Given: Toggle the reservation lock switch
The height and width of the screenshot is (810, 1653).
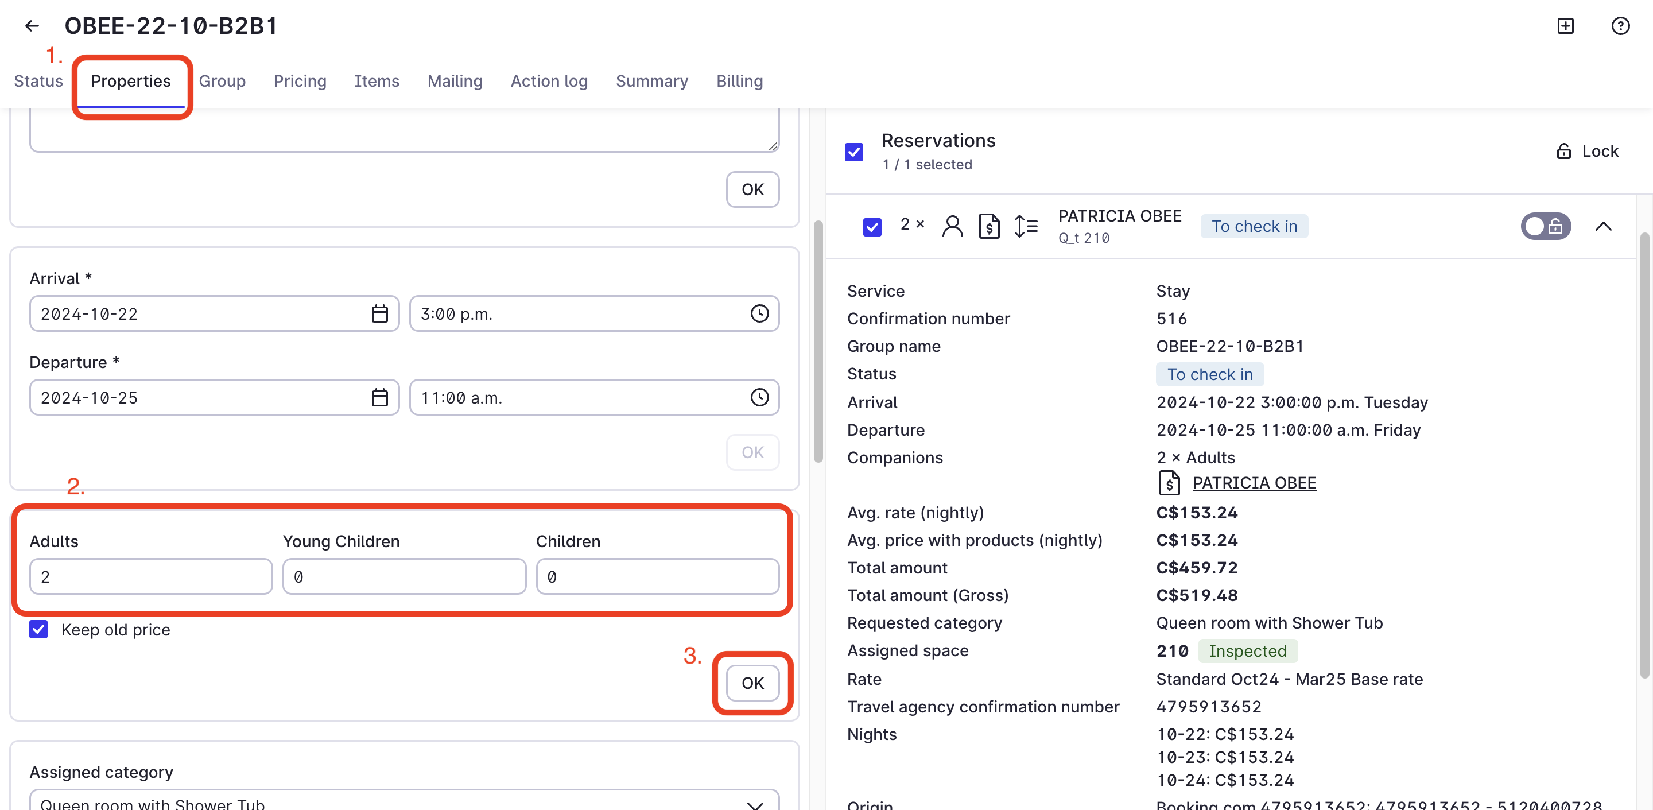Looking at the screenshot, I should [x=1545, y=226].
